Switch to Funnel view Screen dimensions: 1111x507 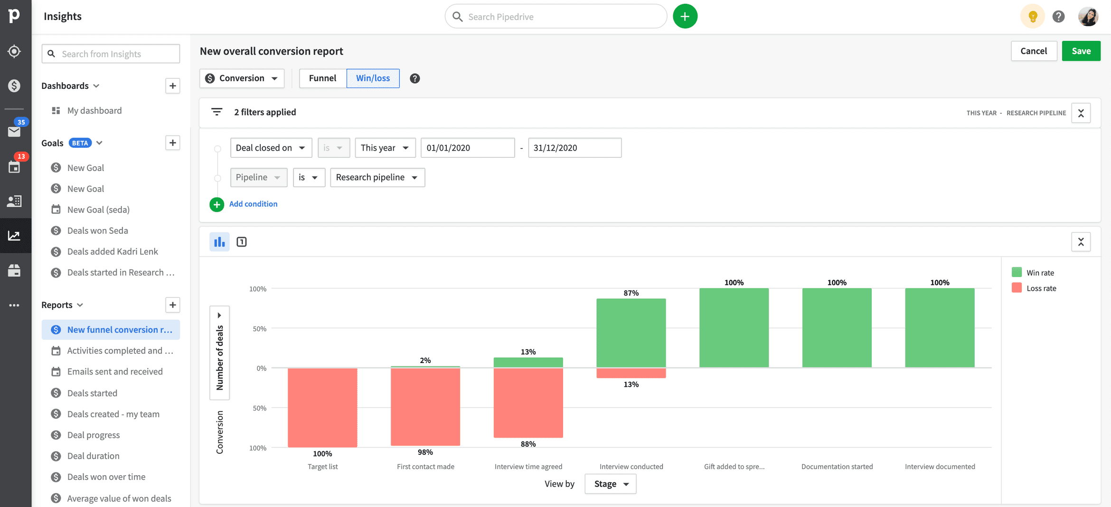pyautogui.click(x=322, y=78)
